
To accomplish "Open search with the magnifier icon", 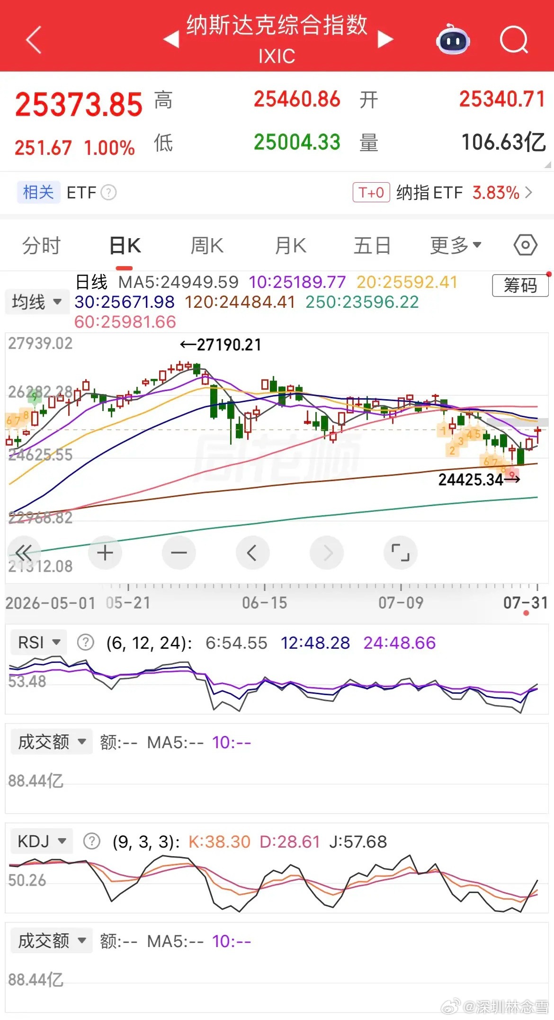I will pos(514,40).
